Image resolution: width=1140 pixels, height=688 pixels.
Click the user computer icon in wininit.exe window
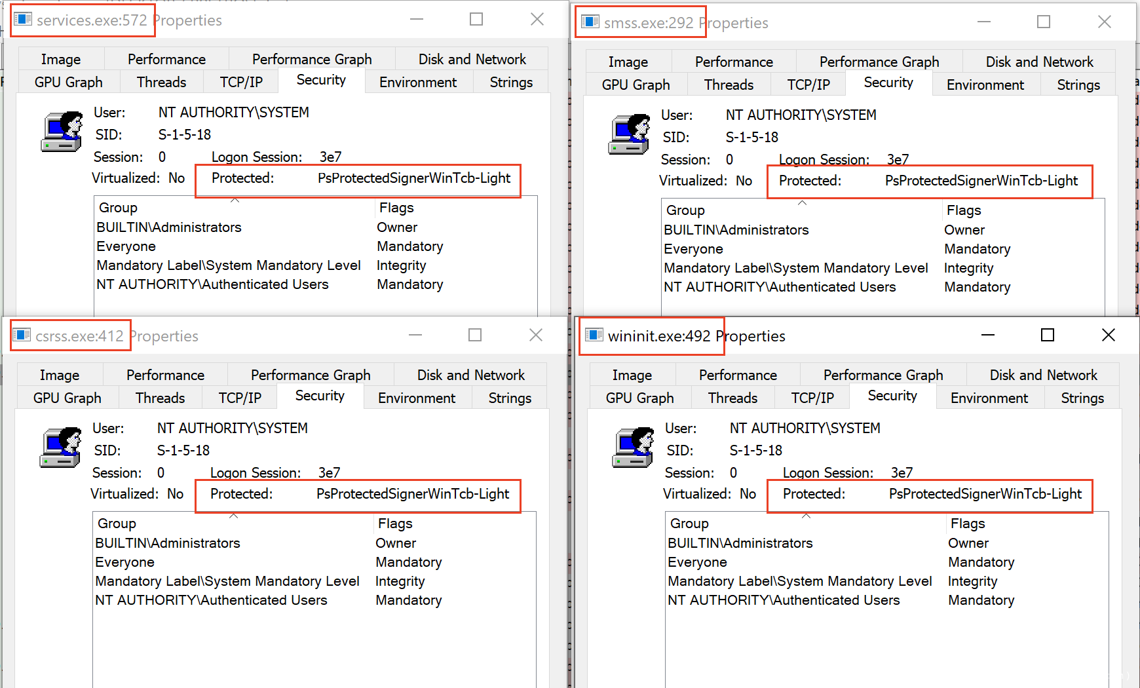(634, 448)
